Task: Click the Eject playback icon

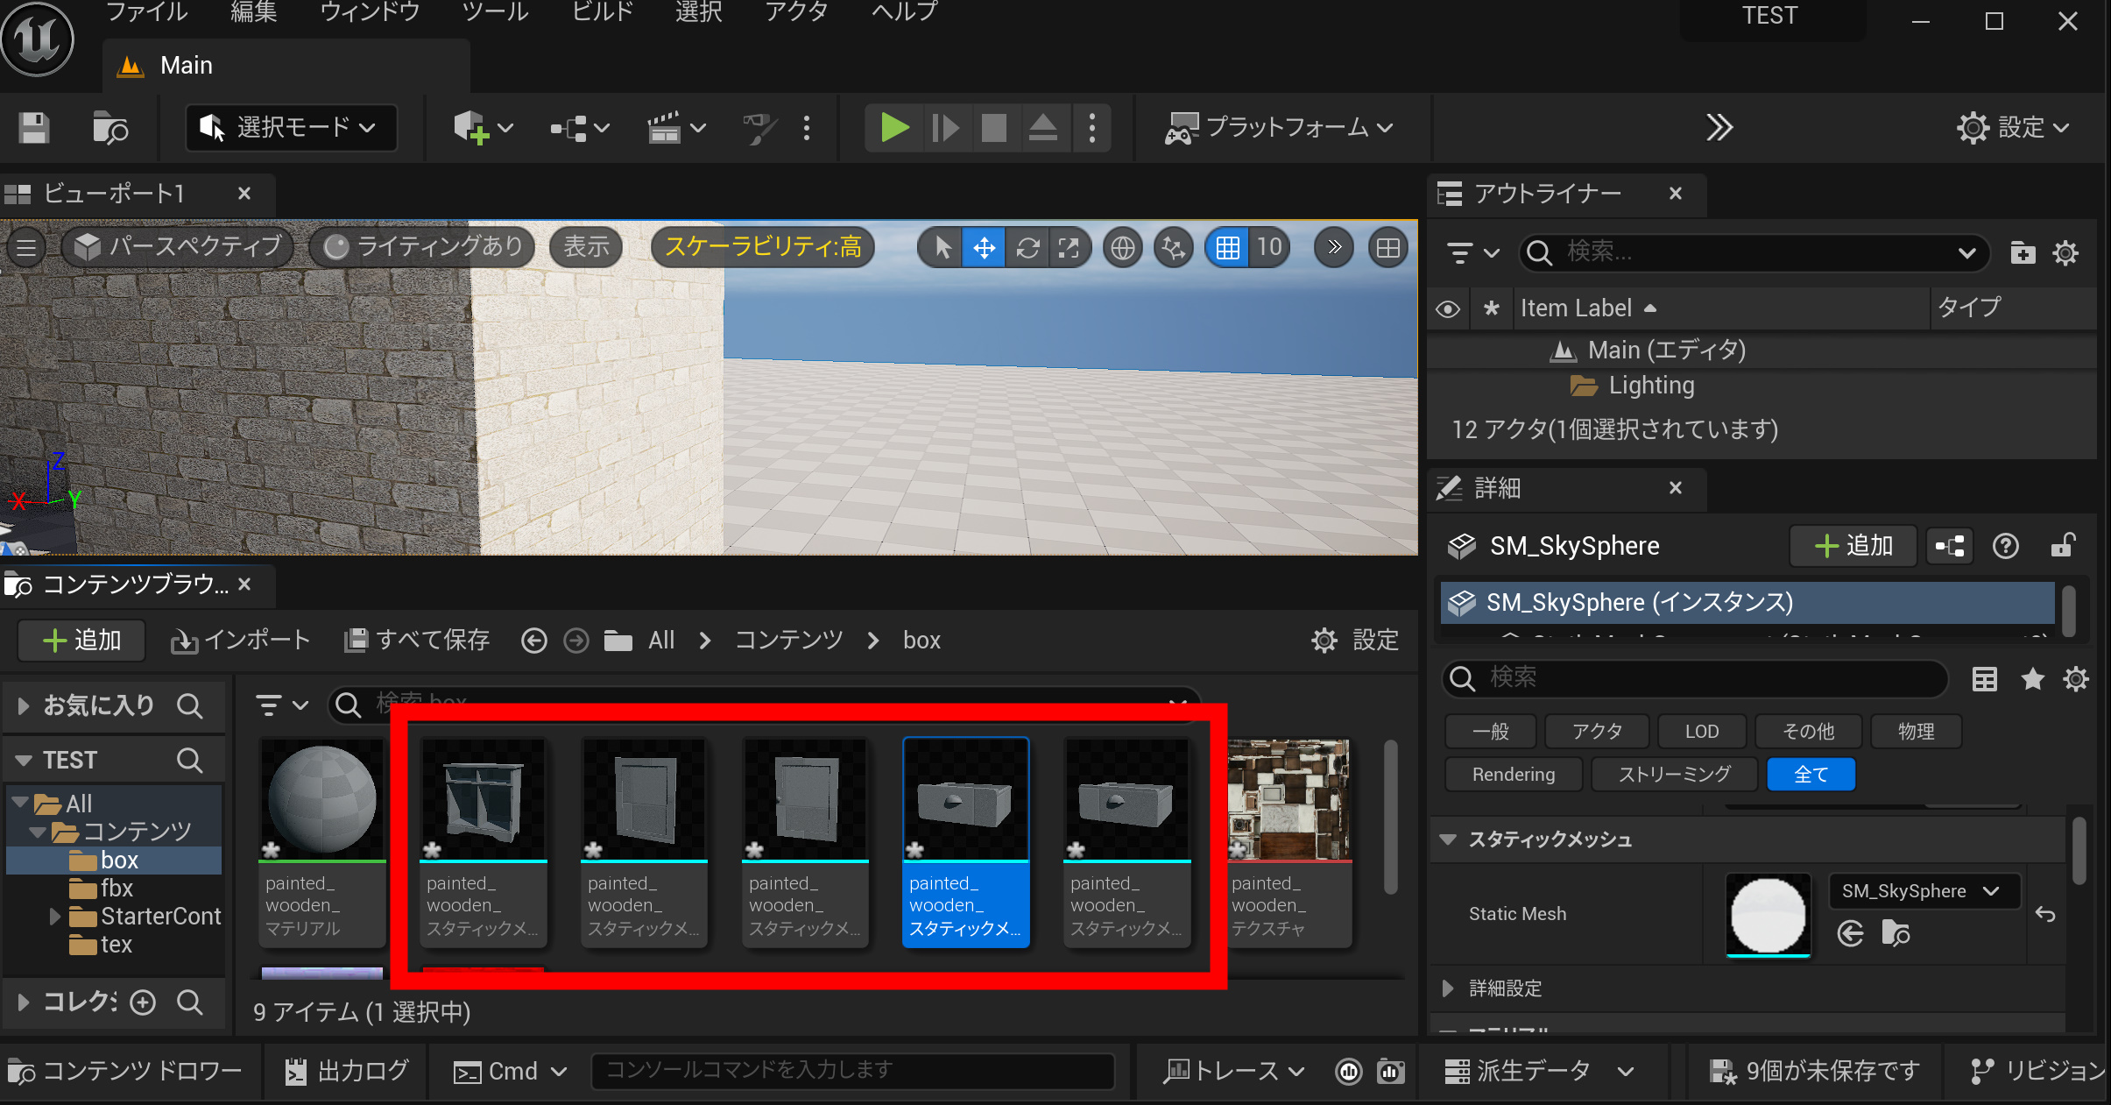Action: tap(1042, 128)
